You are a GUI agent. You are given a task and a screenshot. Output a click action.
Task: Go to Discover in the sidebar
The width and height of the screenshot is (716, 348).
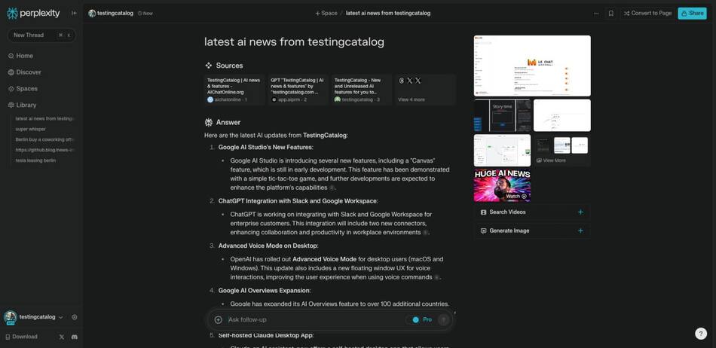(x=29, y=72)
